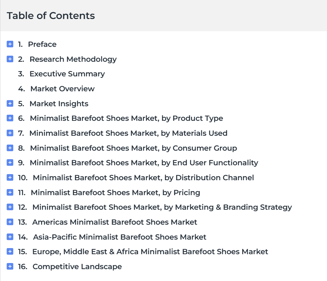Screen dimensions: 327x281
Task: Click the Table of Contents heading
Action: point(51,16)
